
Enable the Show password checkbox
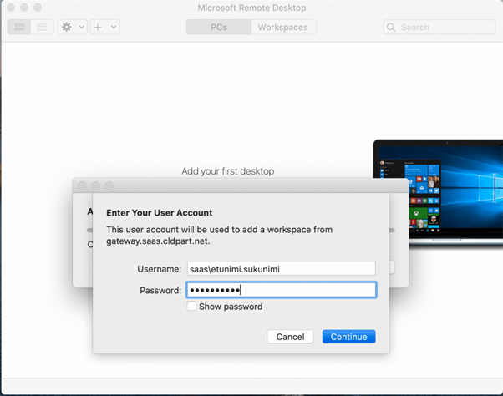[192, 307]
